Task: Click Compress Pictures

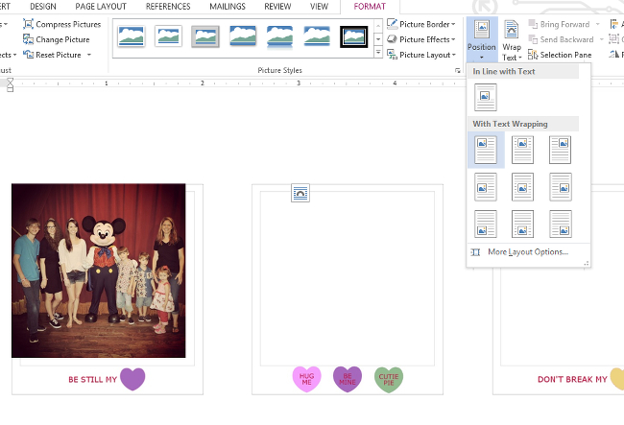Action: click(x=61, y=24)
